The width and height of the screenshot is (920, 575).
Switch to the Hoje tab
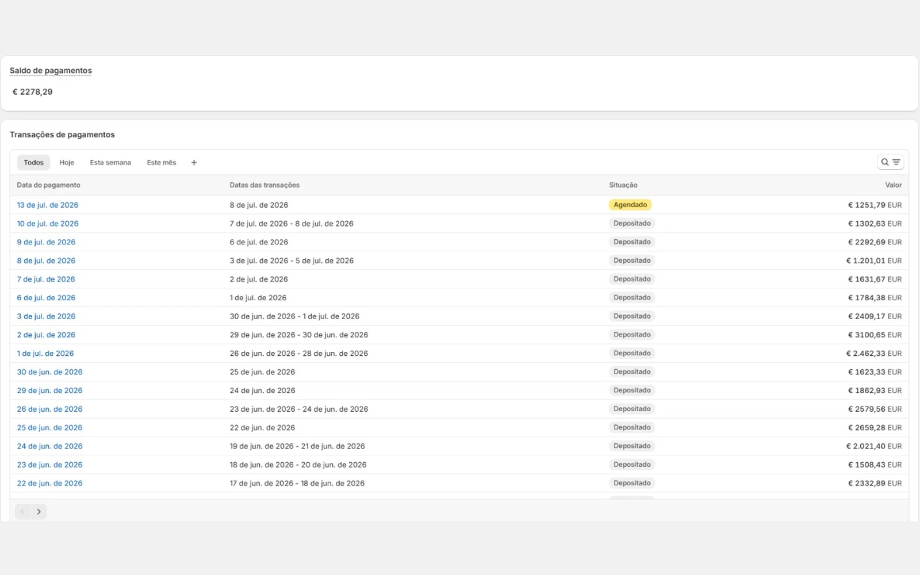coord(67,163)
